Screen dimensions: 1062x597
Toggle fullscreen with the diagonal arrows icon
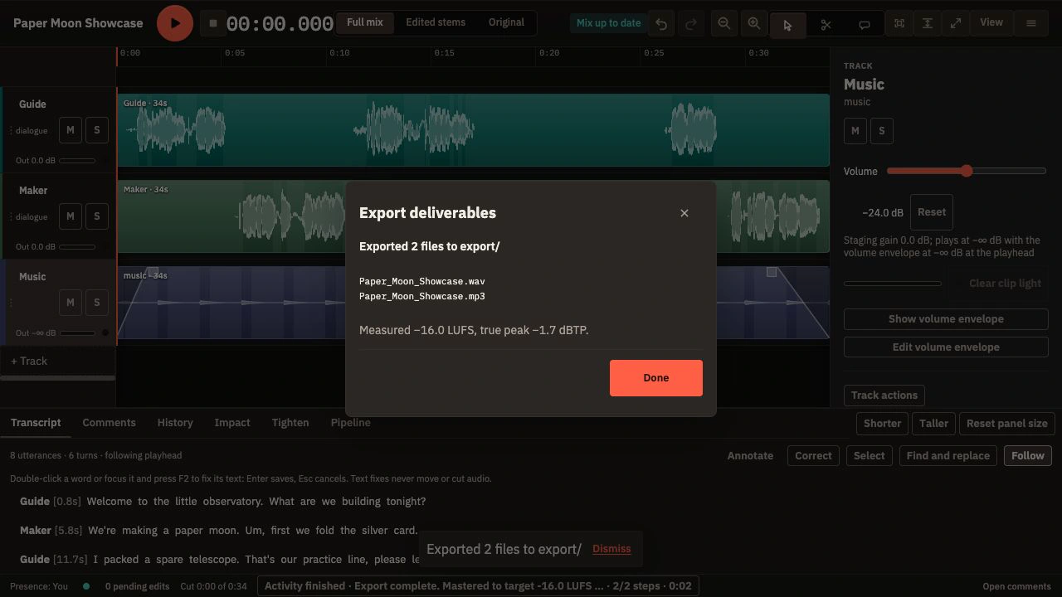(956, 24)
